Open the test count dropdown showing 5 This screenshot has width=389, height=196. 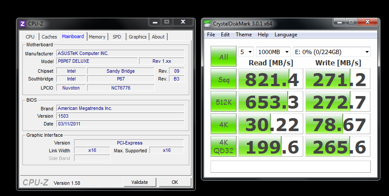pyautogui.click(x=246, y=52)
